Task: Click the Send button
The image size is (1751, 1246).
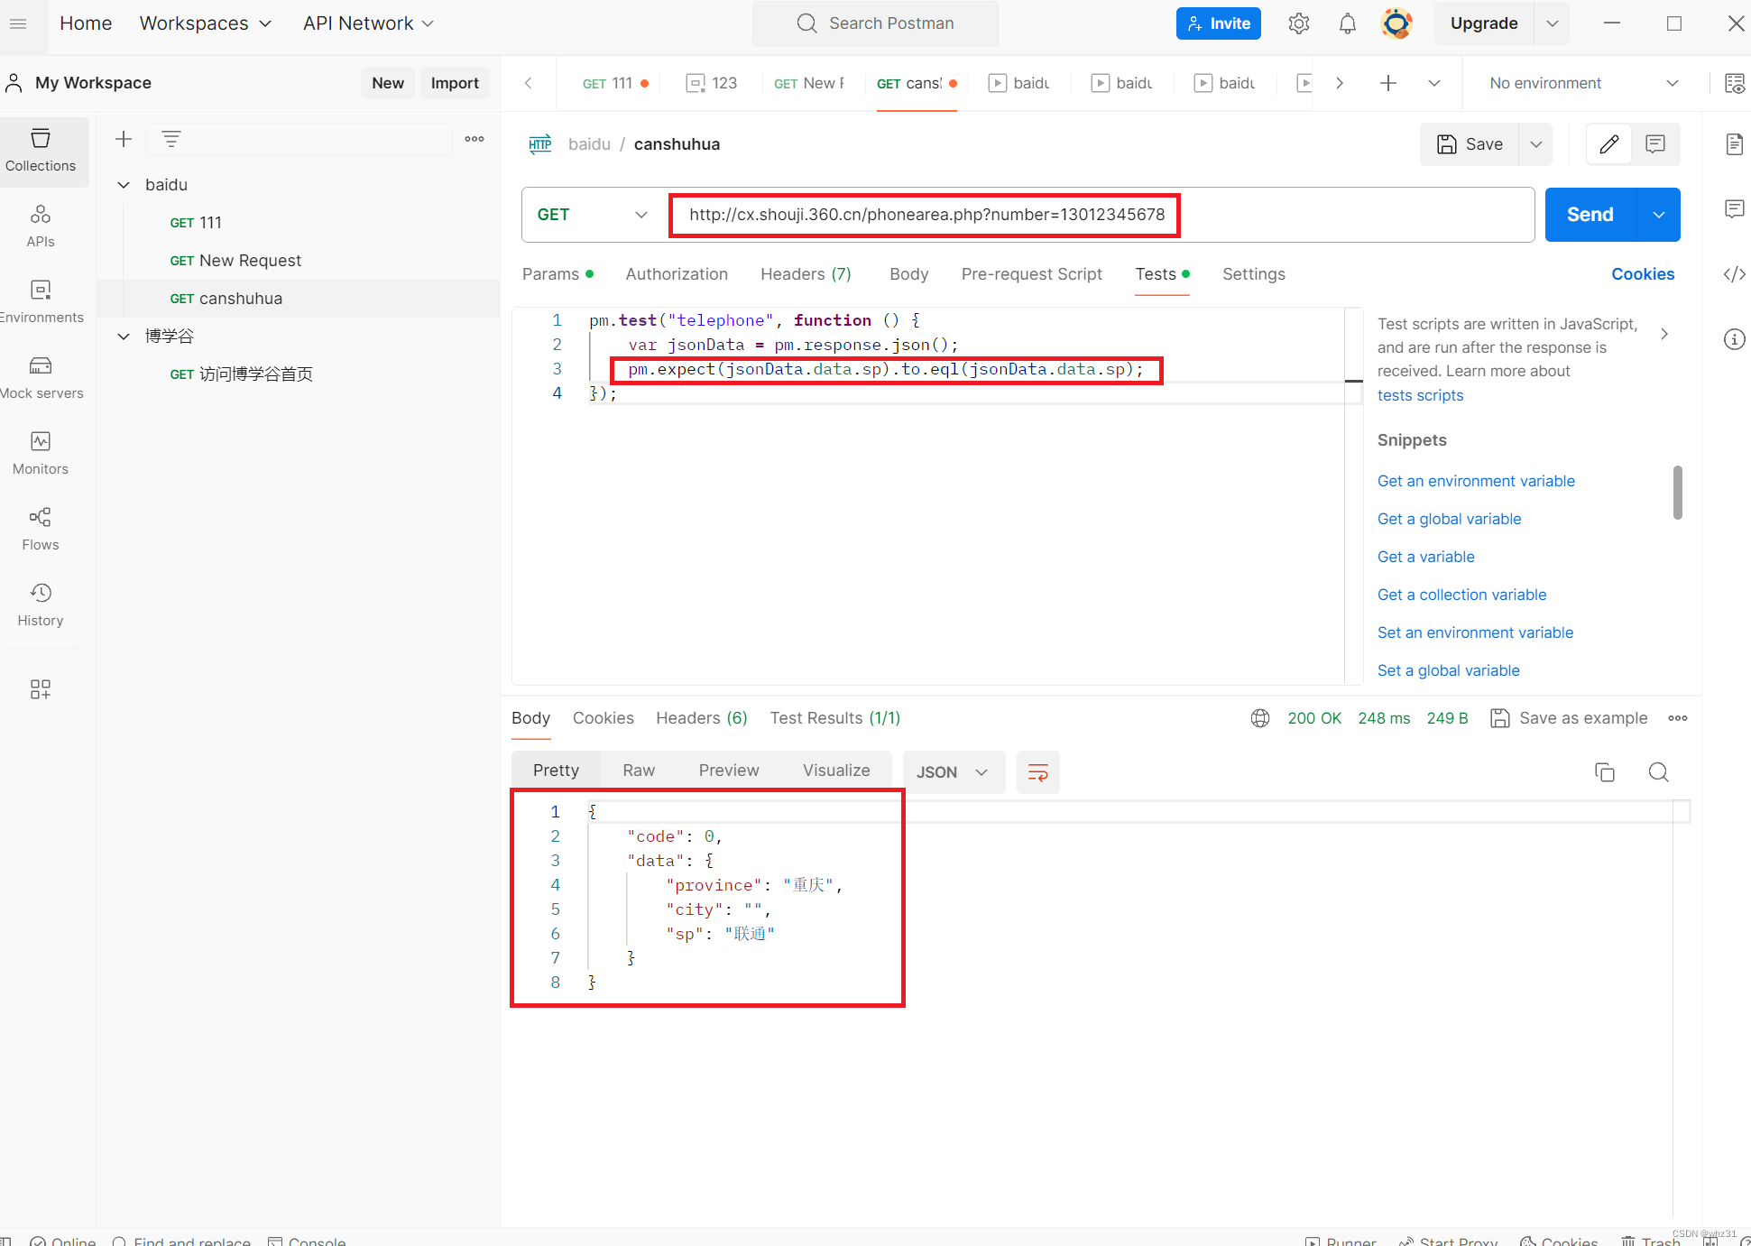Action: pyautogui.click(x=1590, y=215)
